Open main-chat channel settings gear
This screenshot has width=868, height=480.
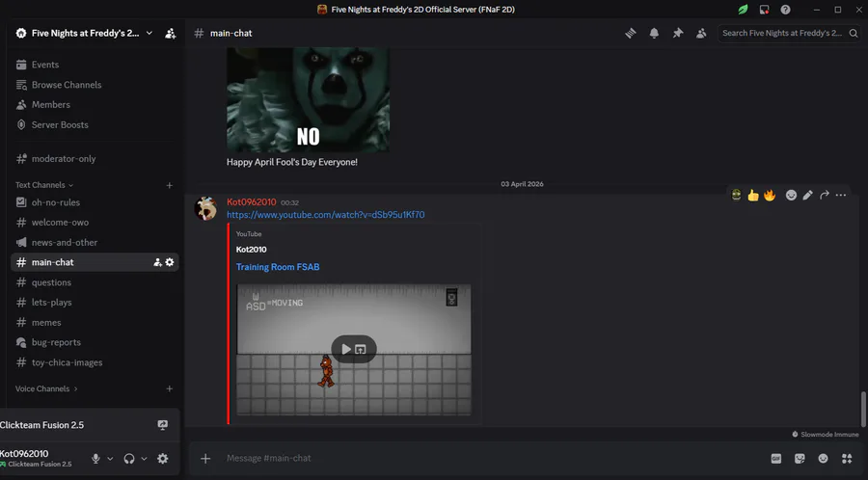[170, 262]
